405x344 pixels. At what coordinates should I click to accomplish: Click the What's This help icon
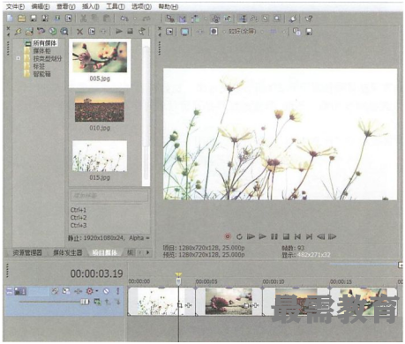point(308,19)
